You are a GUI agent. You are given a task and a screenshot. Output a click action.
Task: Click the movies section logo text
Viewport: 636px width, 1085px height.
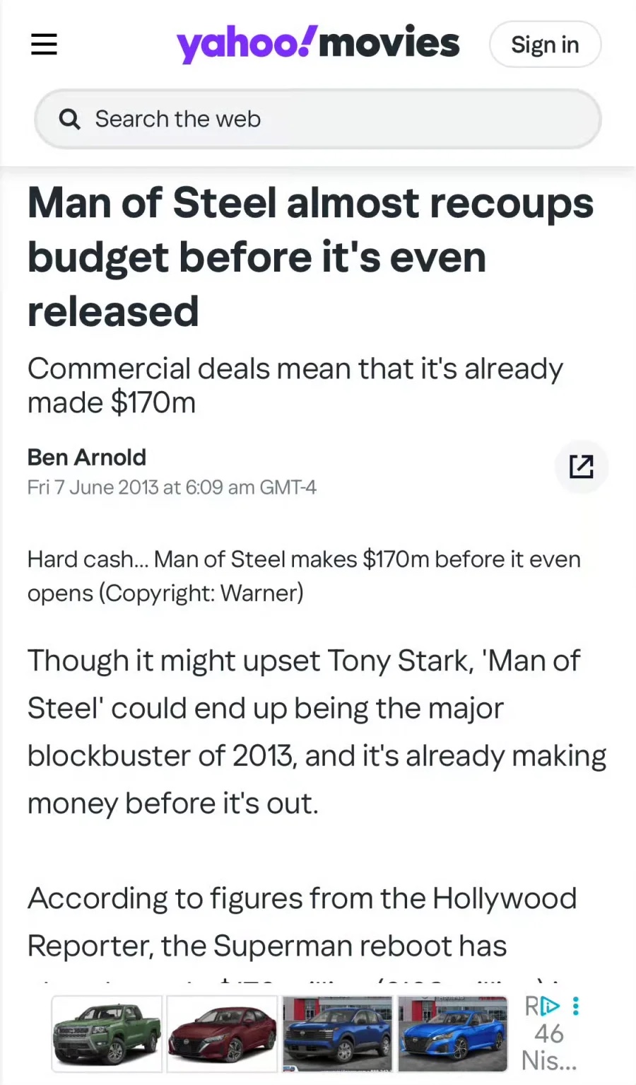(389, 42)
